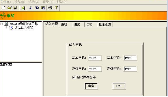Click the 确定 button
The height and width of the screenshot is (97, 168).
[x=91, y=86]
